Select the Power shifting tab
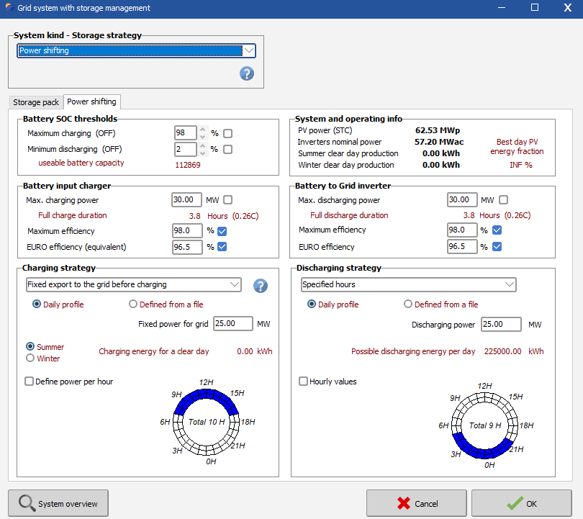The width and height of the screenshot is (583, 519). point(91,102)
